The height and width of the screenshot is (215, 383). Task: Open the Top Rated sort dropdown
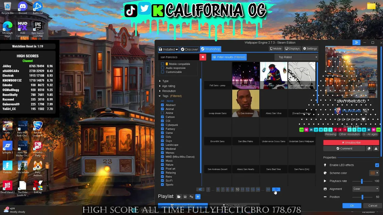[297, 57]
